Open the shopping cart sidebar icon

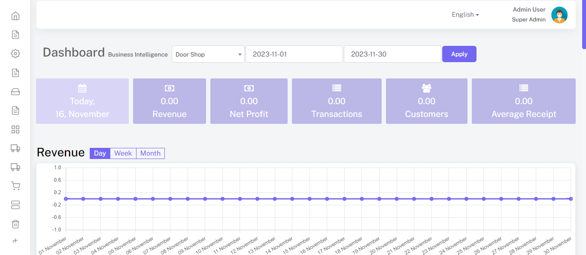pyautogui.click(x=15, y=186)
